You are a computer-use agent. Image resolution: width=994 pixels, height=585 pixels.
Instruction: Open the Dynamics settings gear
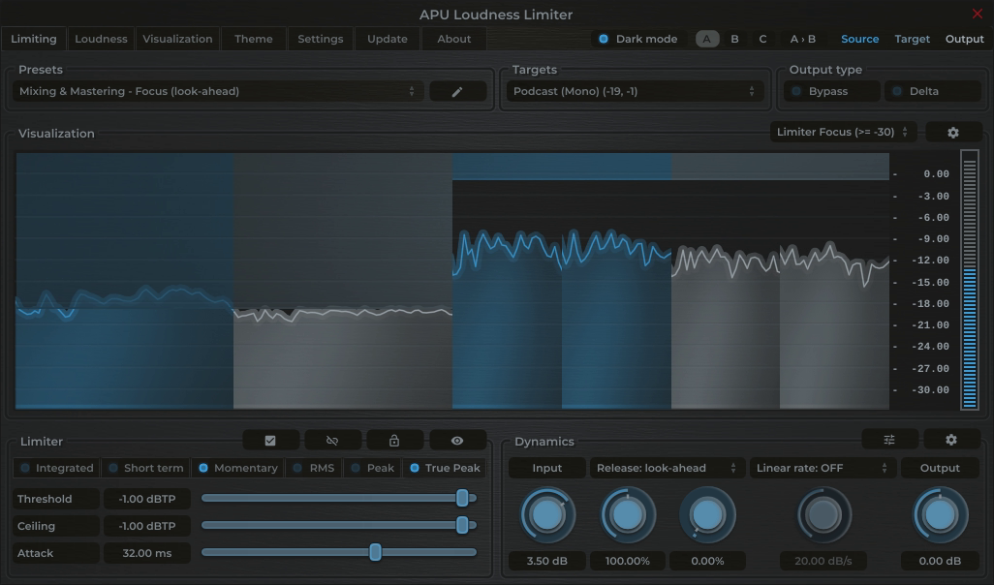point(950,439)
